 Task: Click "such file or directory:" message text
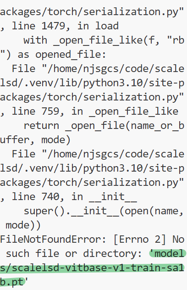tap(74, 254)
